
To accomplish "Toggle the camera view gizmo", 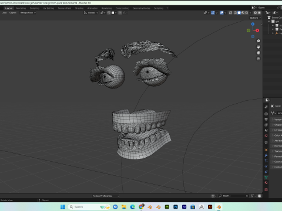I will (x=258, y=53).
